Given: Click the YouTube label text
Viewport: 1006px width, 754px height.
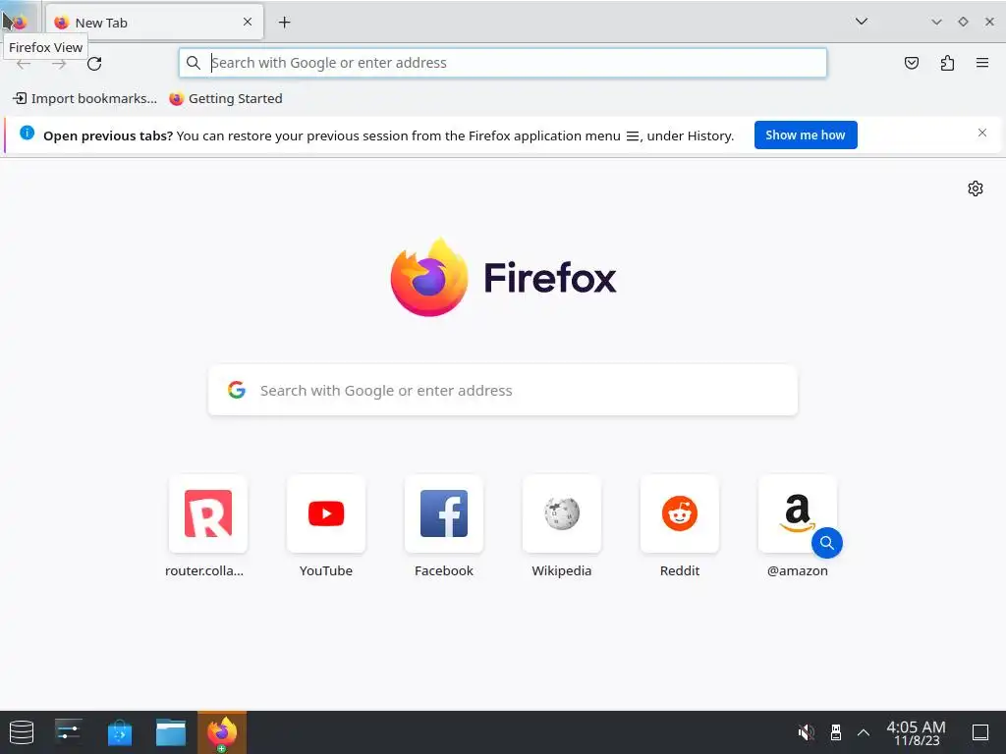Looking at the screenshot, I should click(326, 570).
